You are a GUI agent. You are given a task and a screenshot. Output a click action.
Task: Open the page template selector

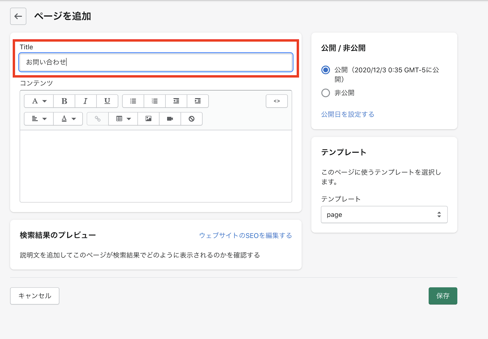tap(384, 215)
